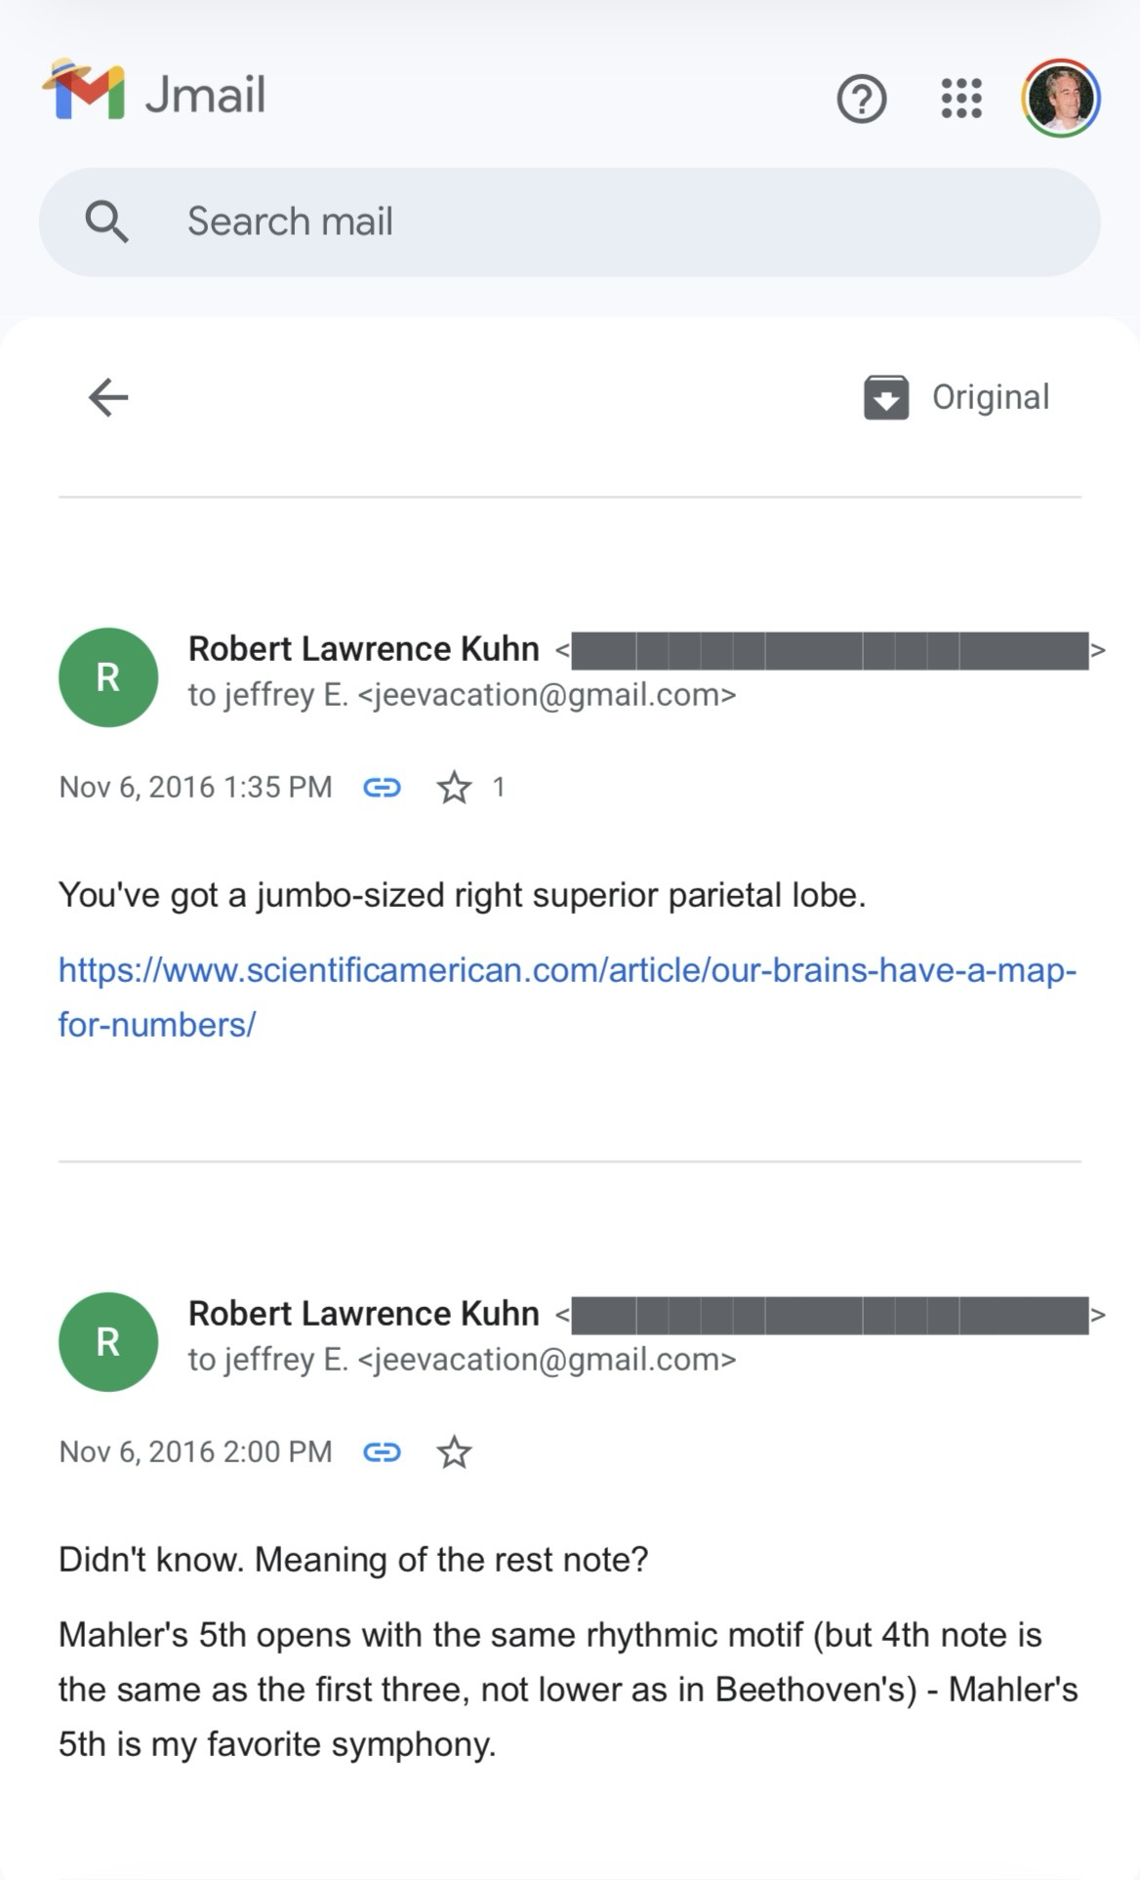Open the help question mark icon

click(861, 99)
